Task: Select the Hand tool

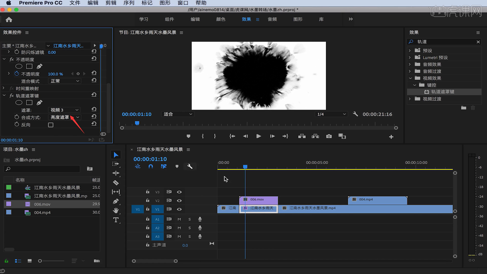Action: 116,211
